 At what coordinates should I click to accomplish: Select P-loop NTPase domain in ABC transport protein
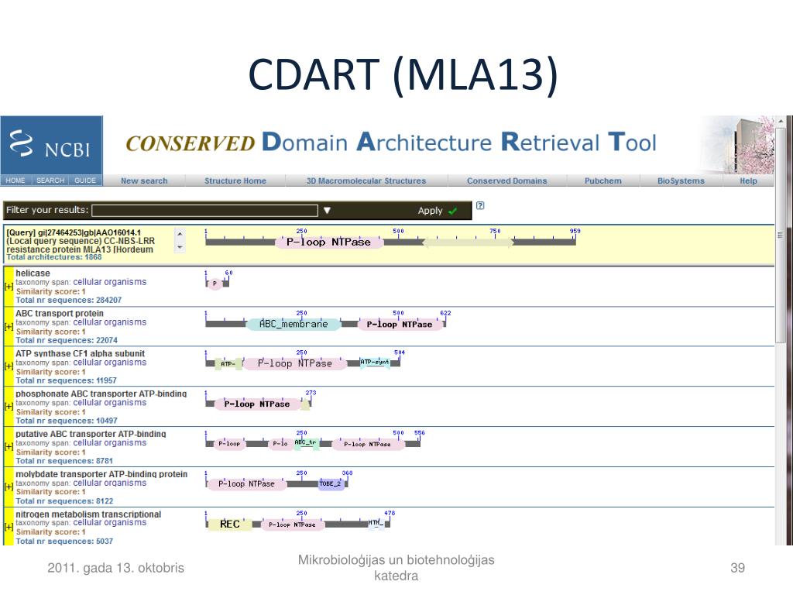point(400,325)
